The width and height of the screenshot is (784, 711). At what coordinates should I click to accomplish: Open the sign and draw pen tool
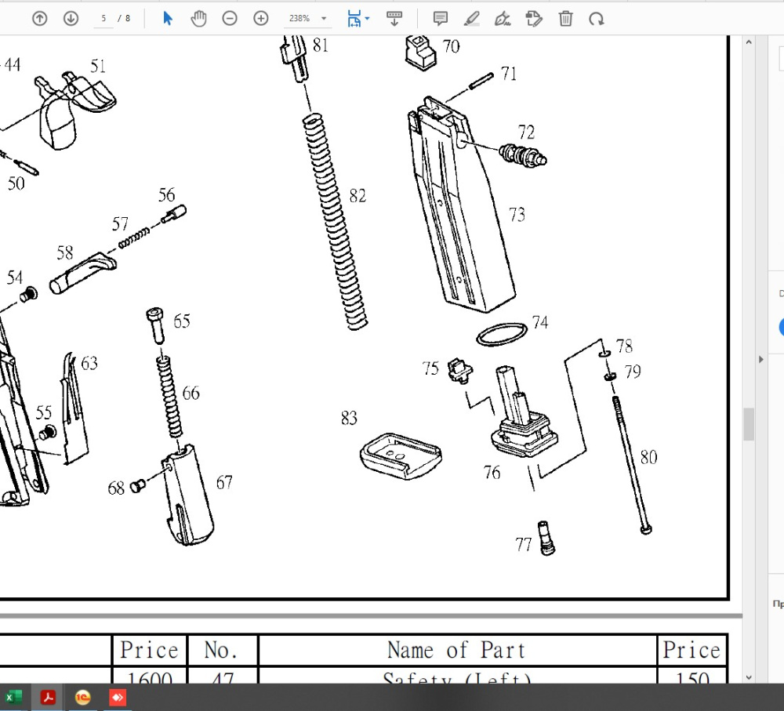pyautogui.click(x=503, y=19)
